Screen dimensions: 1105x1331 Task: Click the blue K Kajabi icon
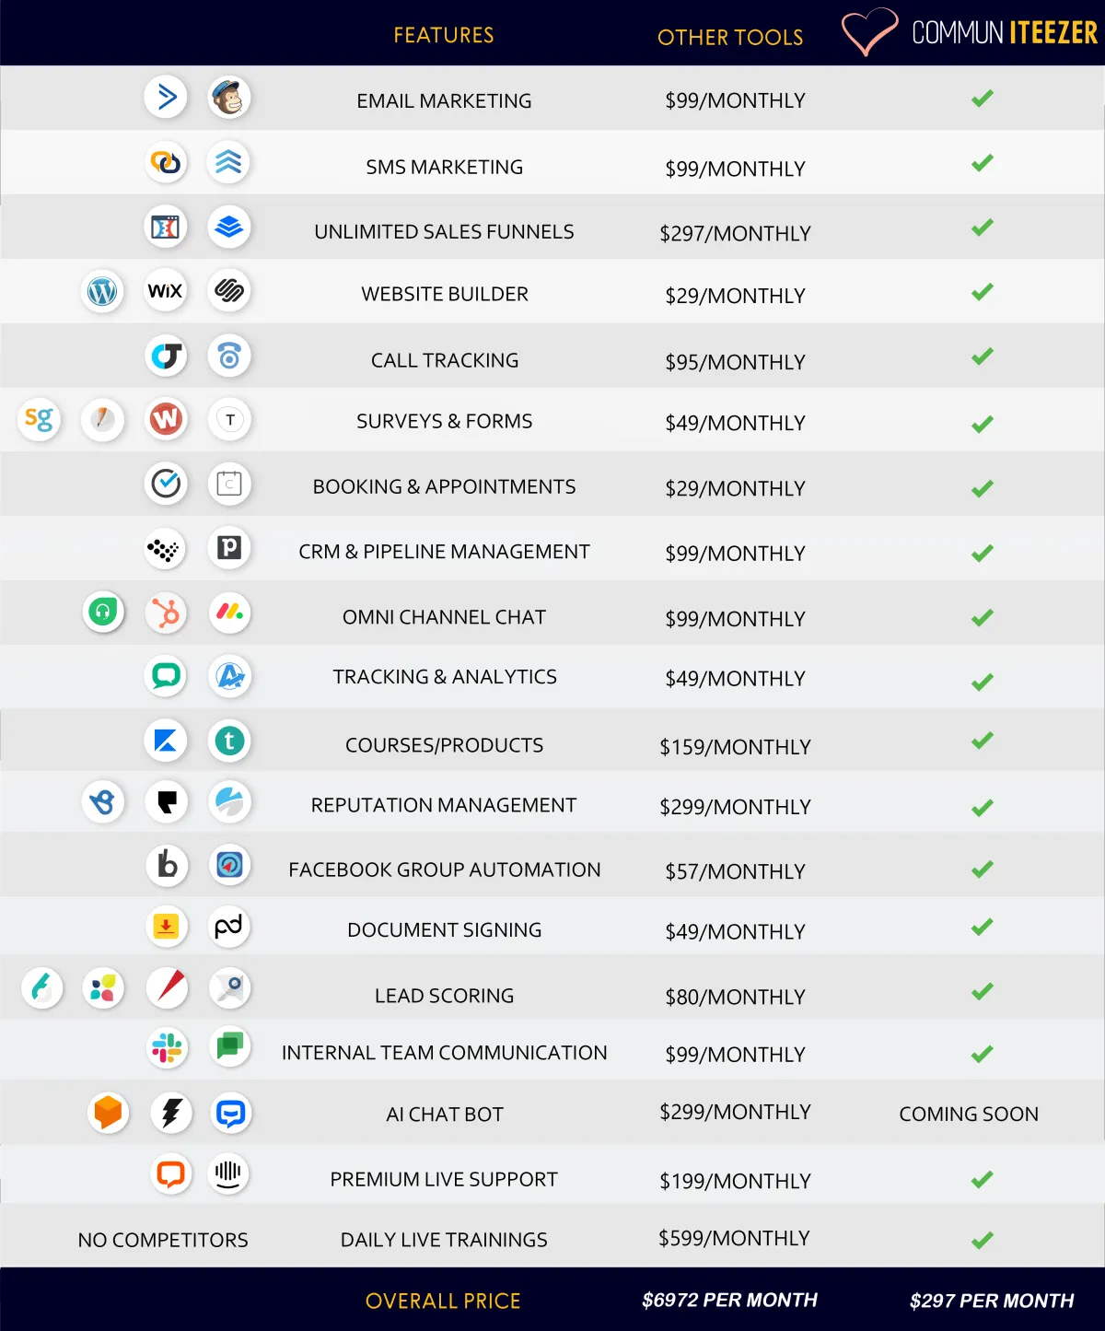click(x=166, y=741)
